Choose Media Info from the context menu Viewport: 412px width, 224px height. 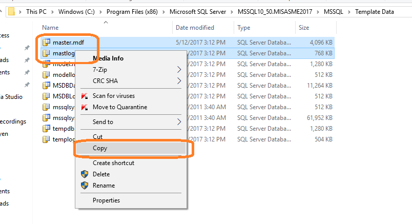click(131, 58)
